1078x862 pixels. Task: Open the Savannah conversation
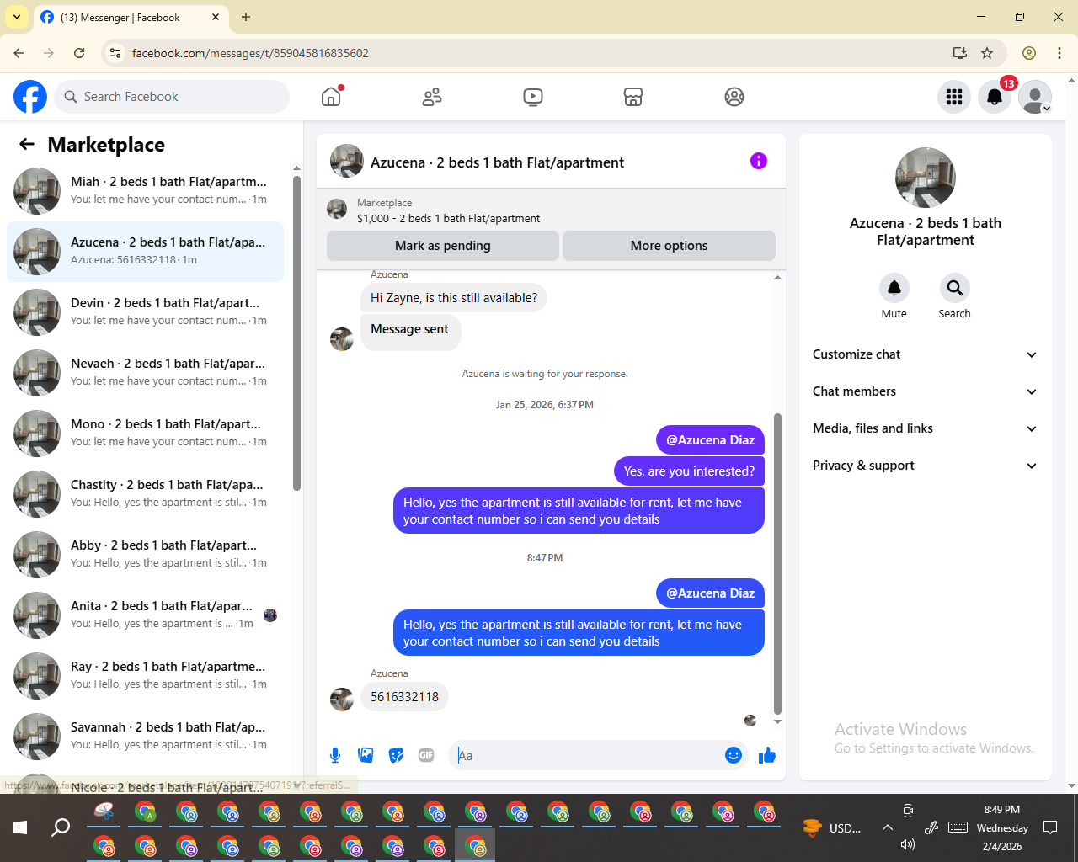pos(145,737)
